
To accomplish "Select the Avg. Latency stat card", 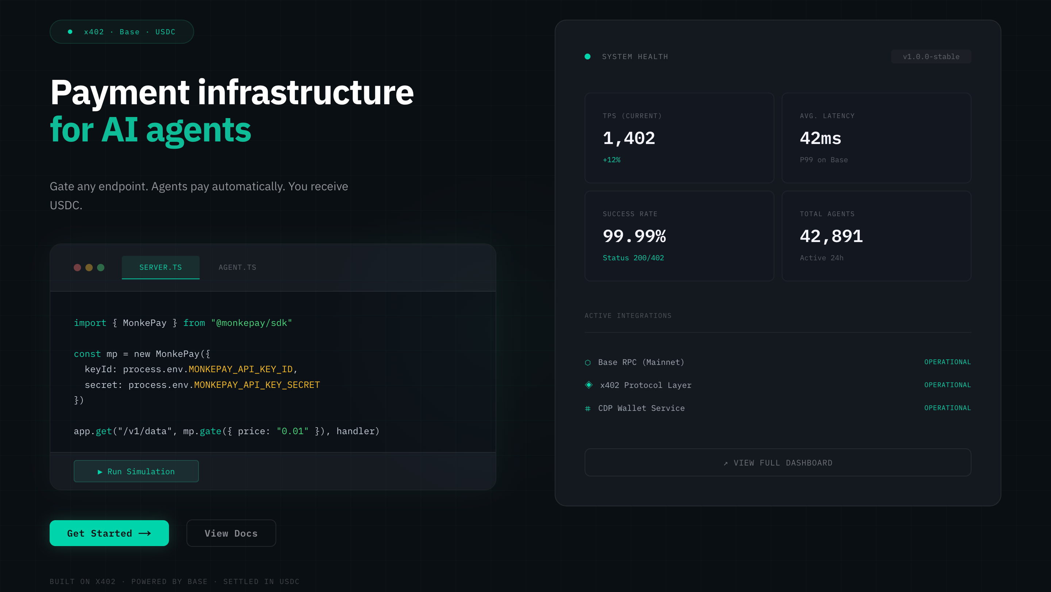I will [876, 138].
